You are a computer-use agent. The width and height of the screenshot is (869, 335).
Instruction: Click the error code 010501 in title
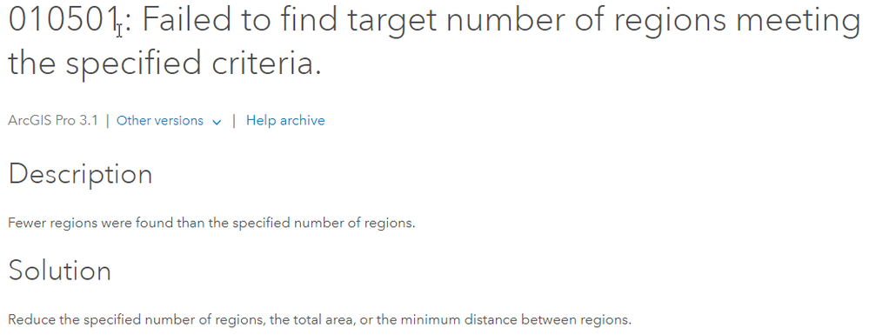[64, 19]
